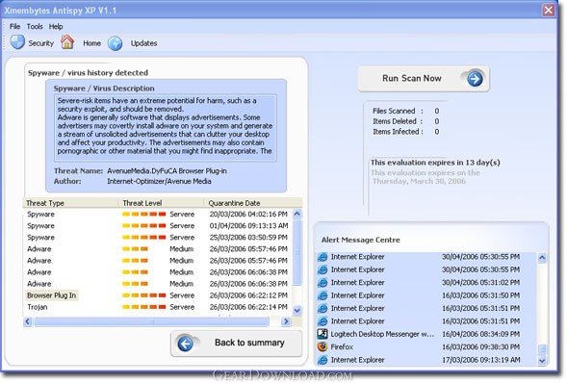Click the Updates toolbar label

point(144,43)
